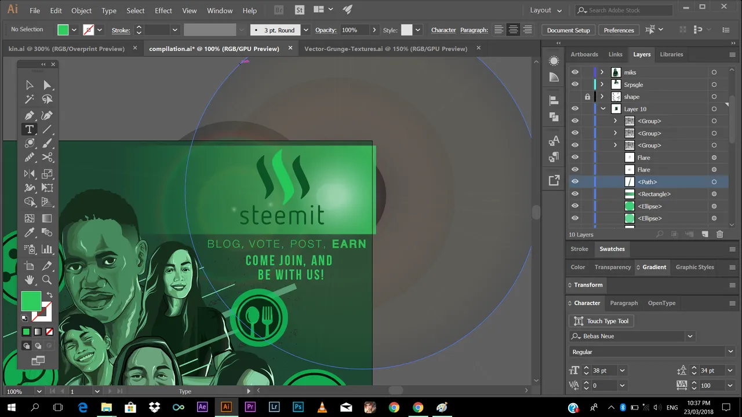This screenshot has width=742, height=417.
Task: Hide the <Path> sublayer
Action: 574,182
